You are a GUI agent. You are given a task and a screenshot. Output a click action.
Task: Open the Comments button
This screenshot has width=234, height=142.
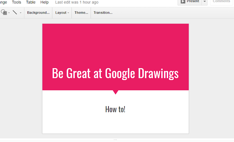222,1
